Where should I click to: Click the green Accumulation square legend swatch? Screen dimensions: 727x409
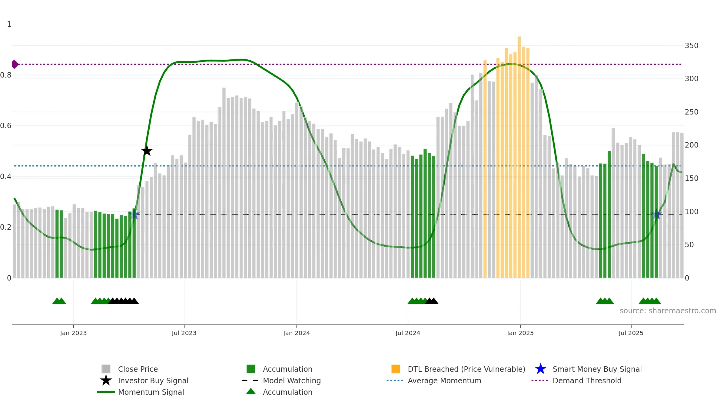pos(251,369)
